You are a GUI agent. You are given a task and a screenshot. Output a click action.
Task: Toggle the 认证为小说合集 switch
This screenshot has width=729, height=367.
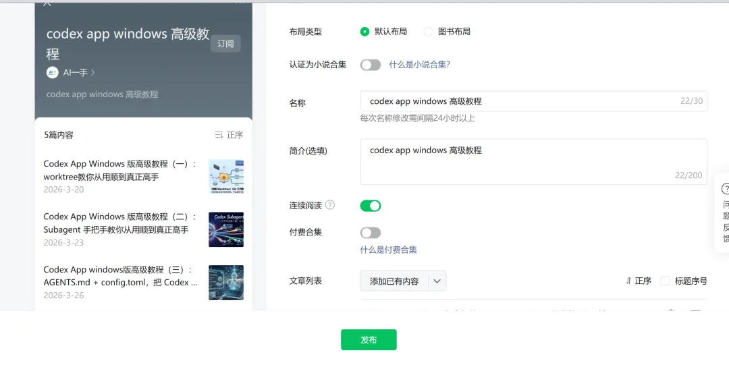click(x=371, y=65)
